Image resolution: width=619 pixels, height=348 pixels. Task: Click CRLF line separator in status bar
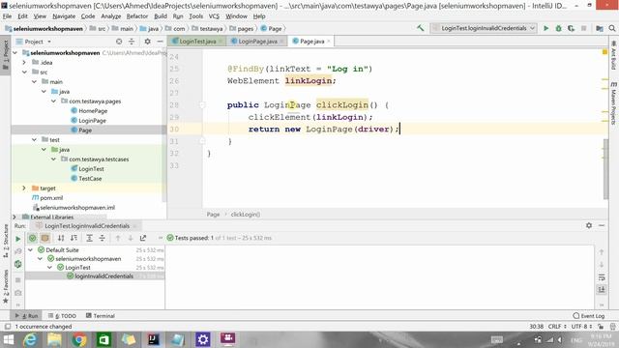[557, 327]
